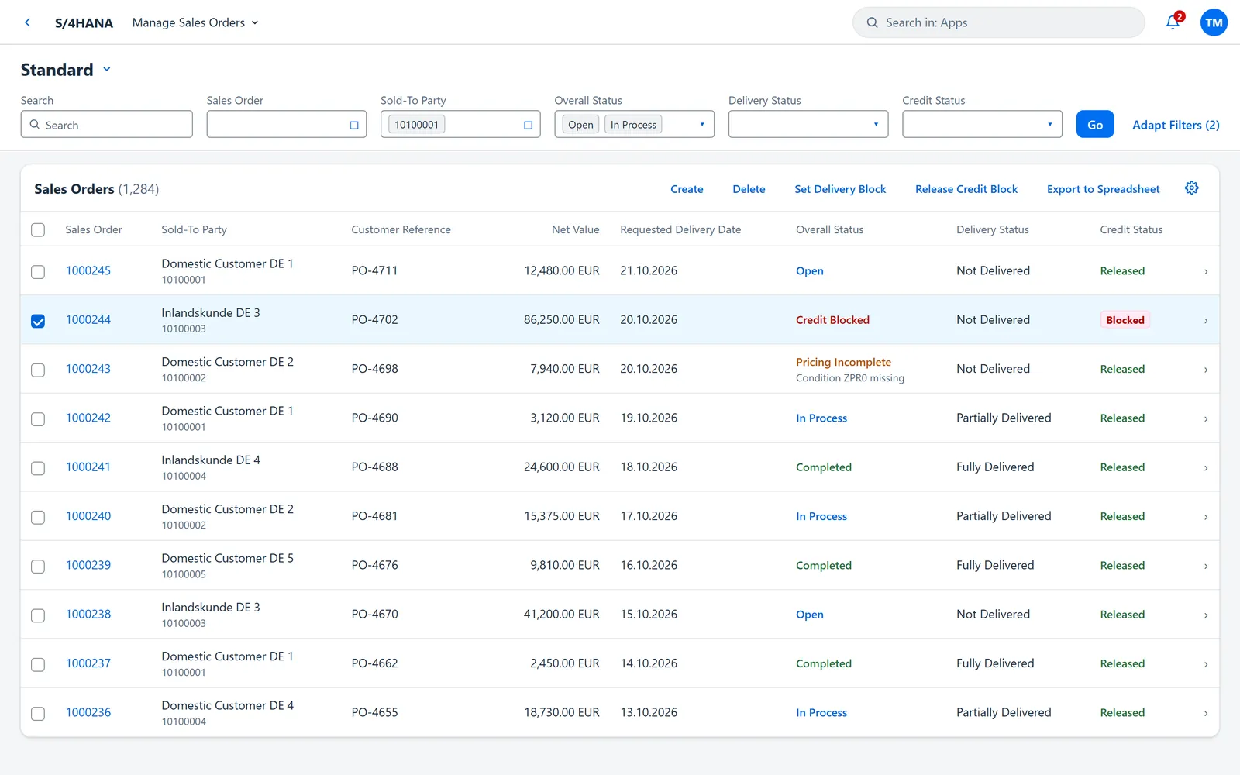Open sales order 1000242 link
This screenshot has width=1240, height=775.
88,418
